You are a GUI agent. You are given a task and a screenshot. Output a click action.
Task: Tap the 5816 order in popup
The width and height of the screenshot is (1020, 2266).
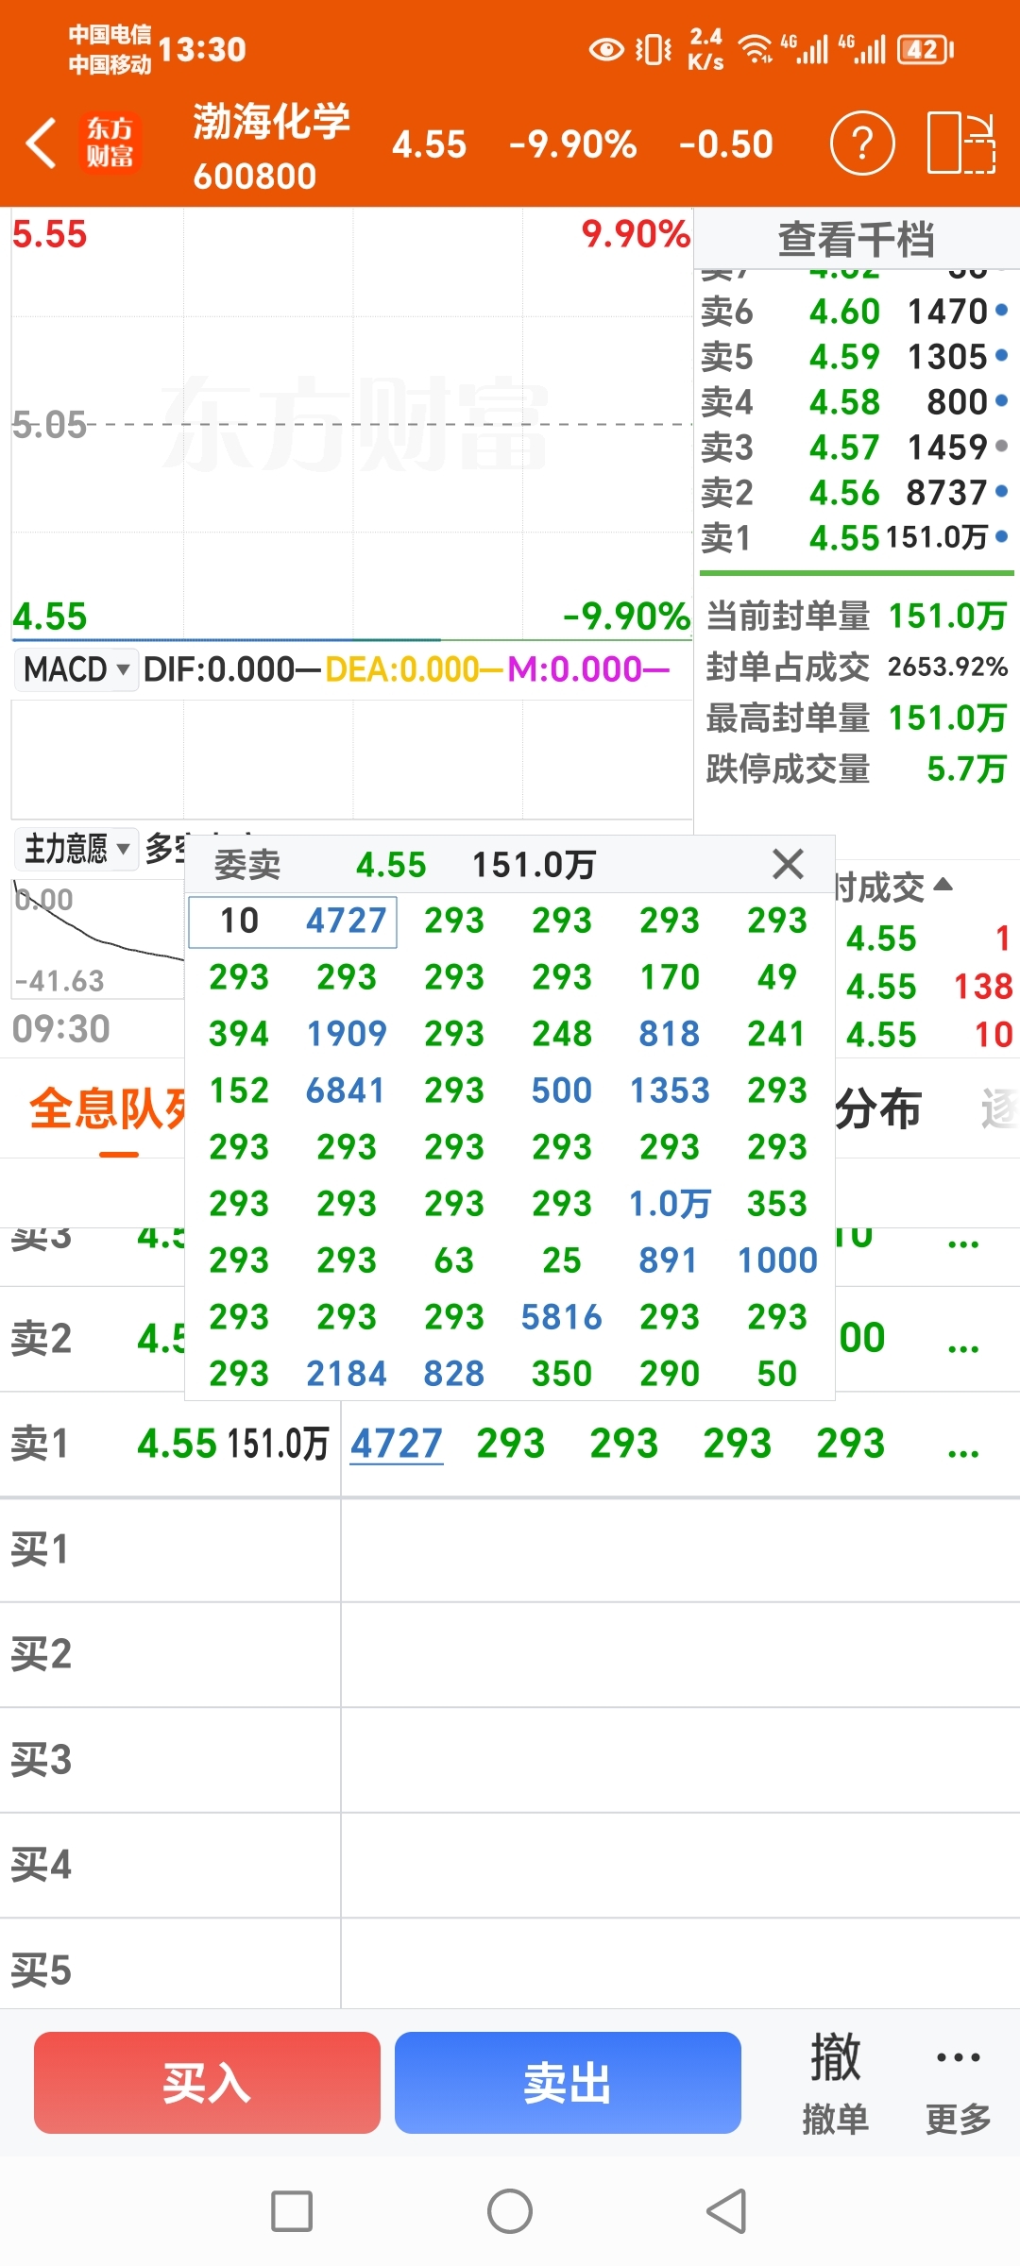point(562,1317)
